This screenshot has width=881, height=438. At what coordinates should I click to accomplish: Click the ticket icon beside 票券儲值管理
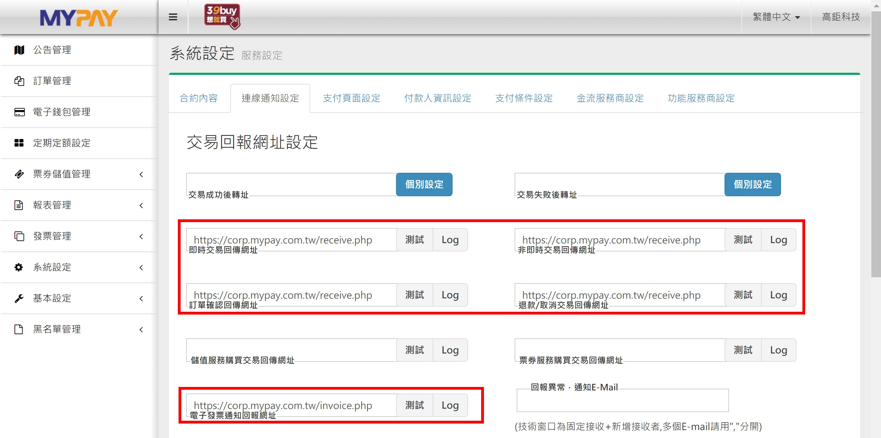click(19, 174)
